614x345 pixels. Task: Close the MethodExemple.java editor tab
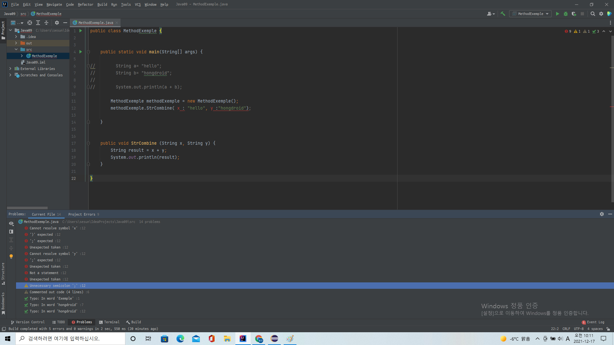pos(117,23)
